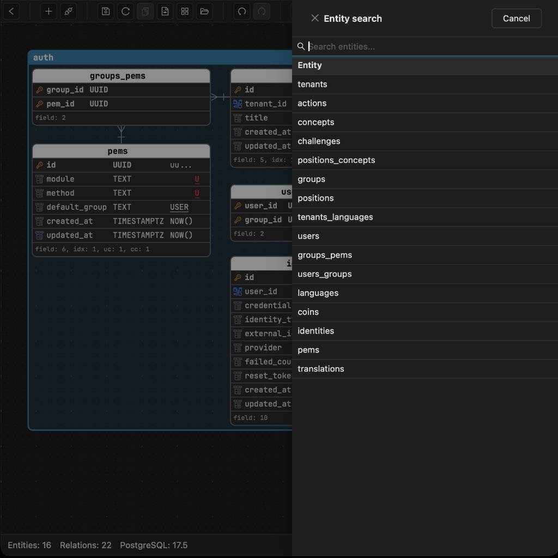Select actions in entity list

[x=425, y=103]
